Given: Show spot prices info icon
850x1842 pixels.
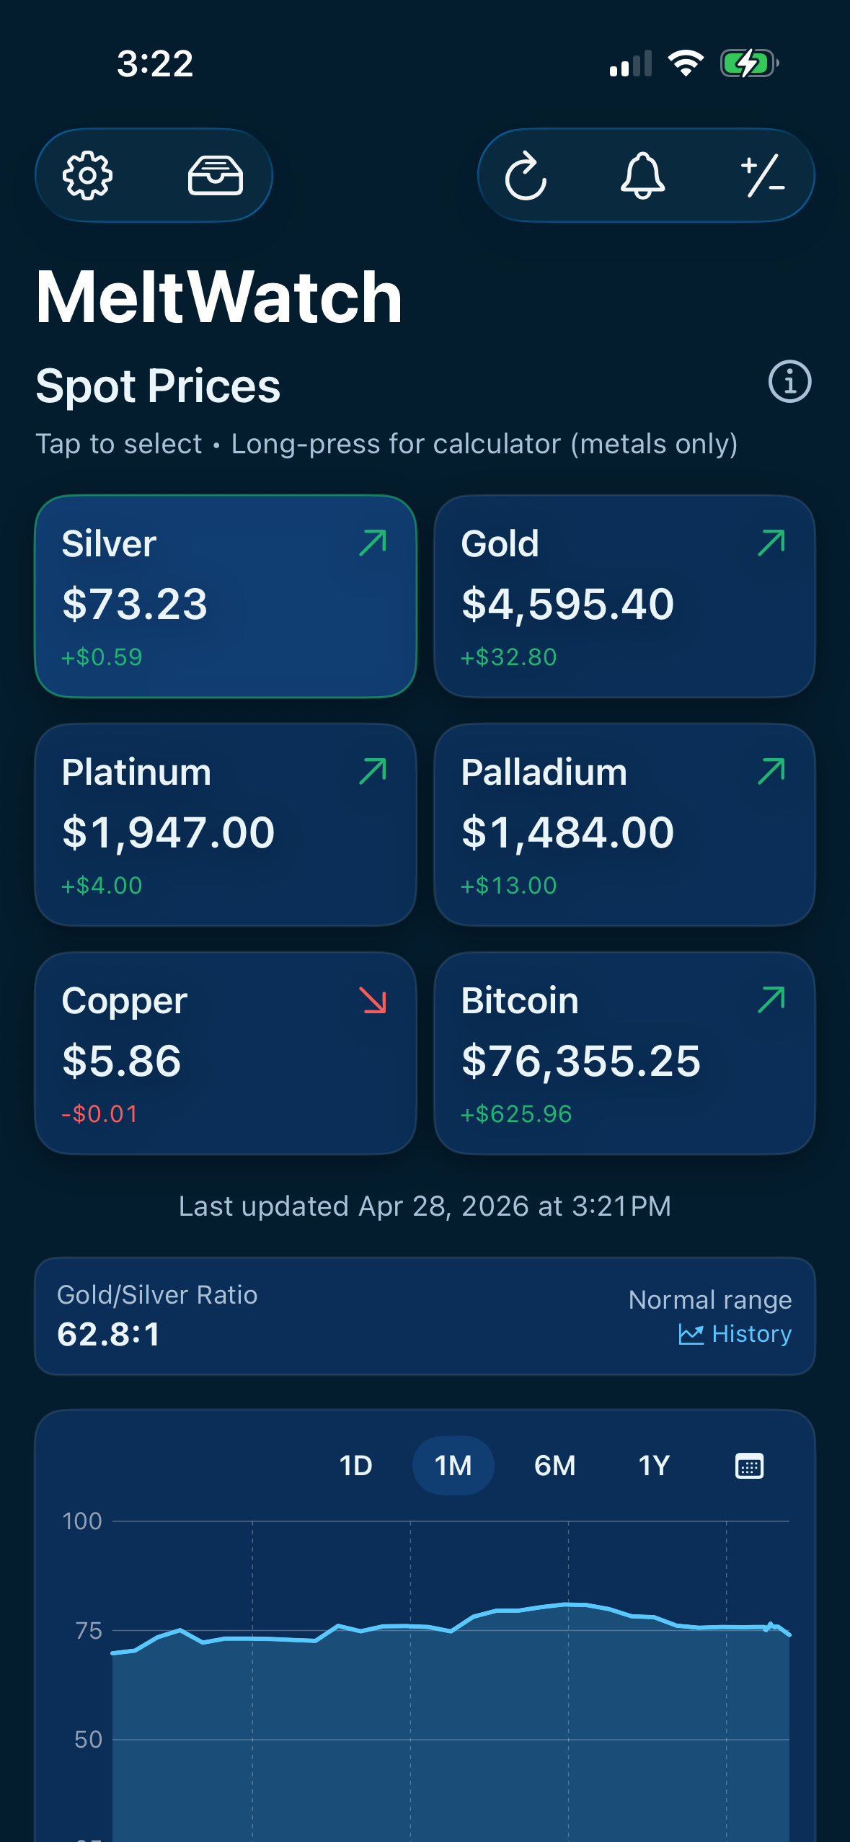Looking at the screenshot, I should (x=789, y=381).
